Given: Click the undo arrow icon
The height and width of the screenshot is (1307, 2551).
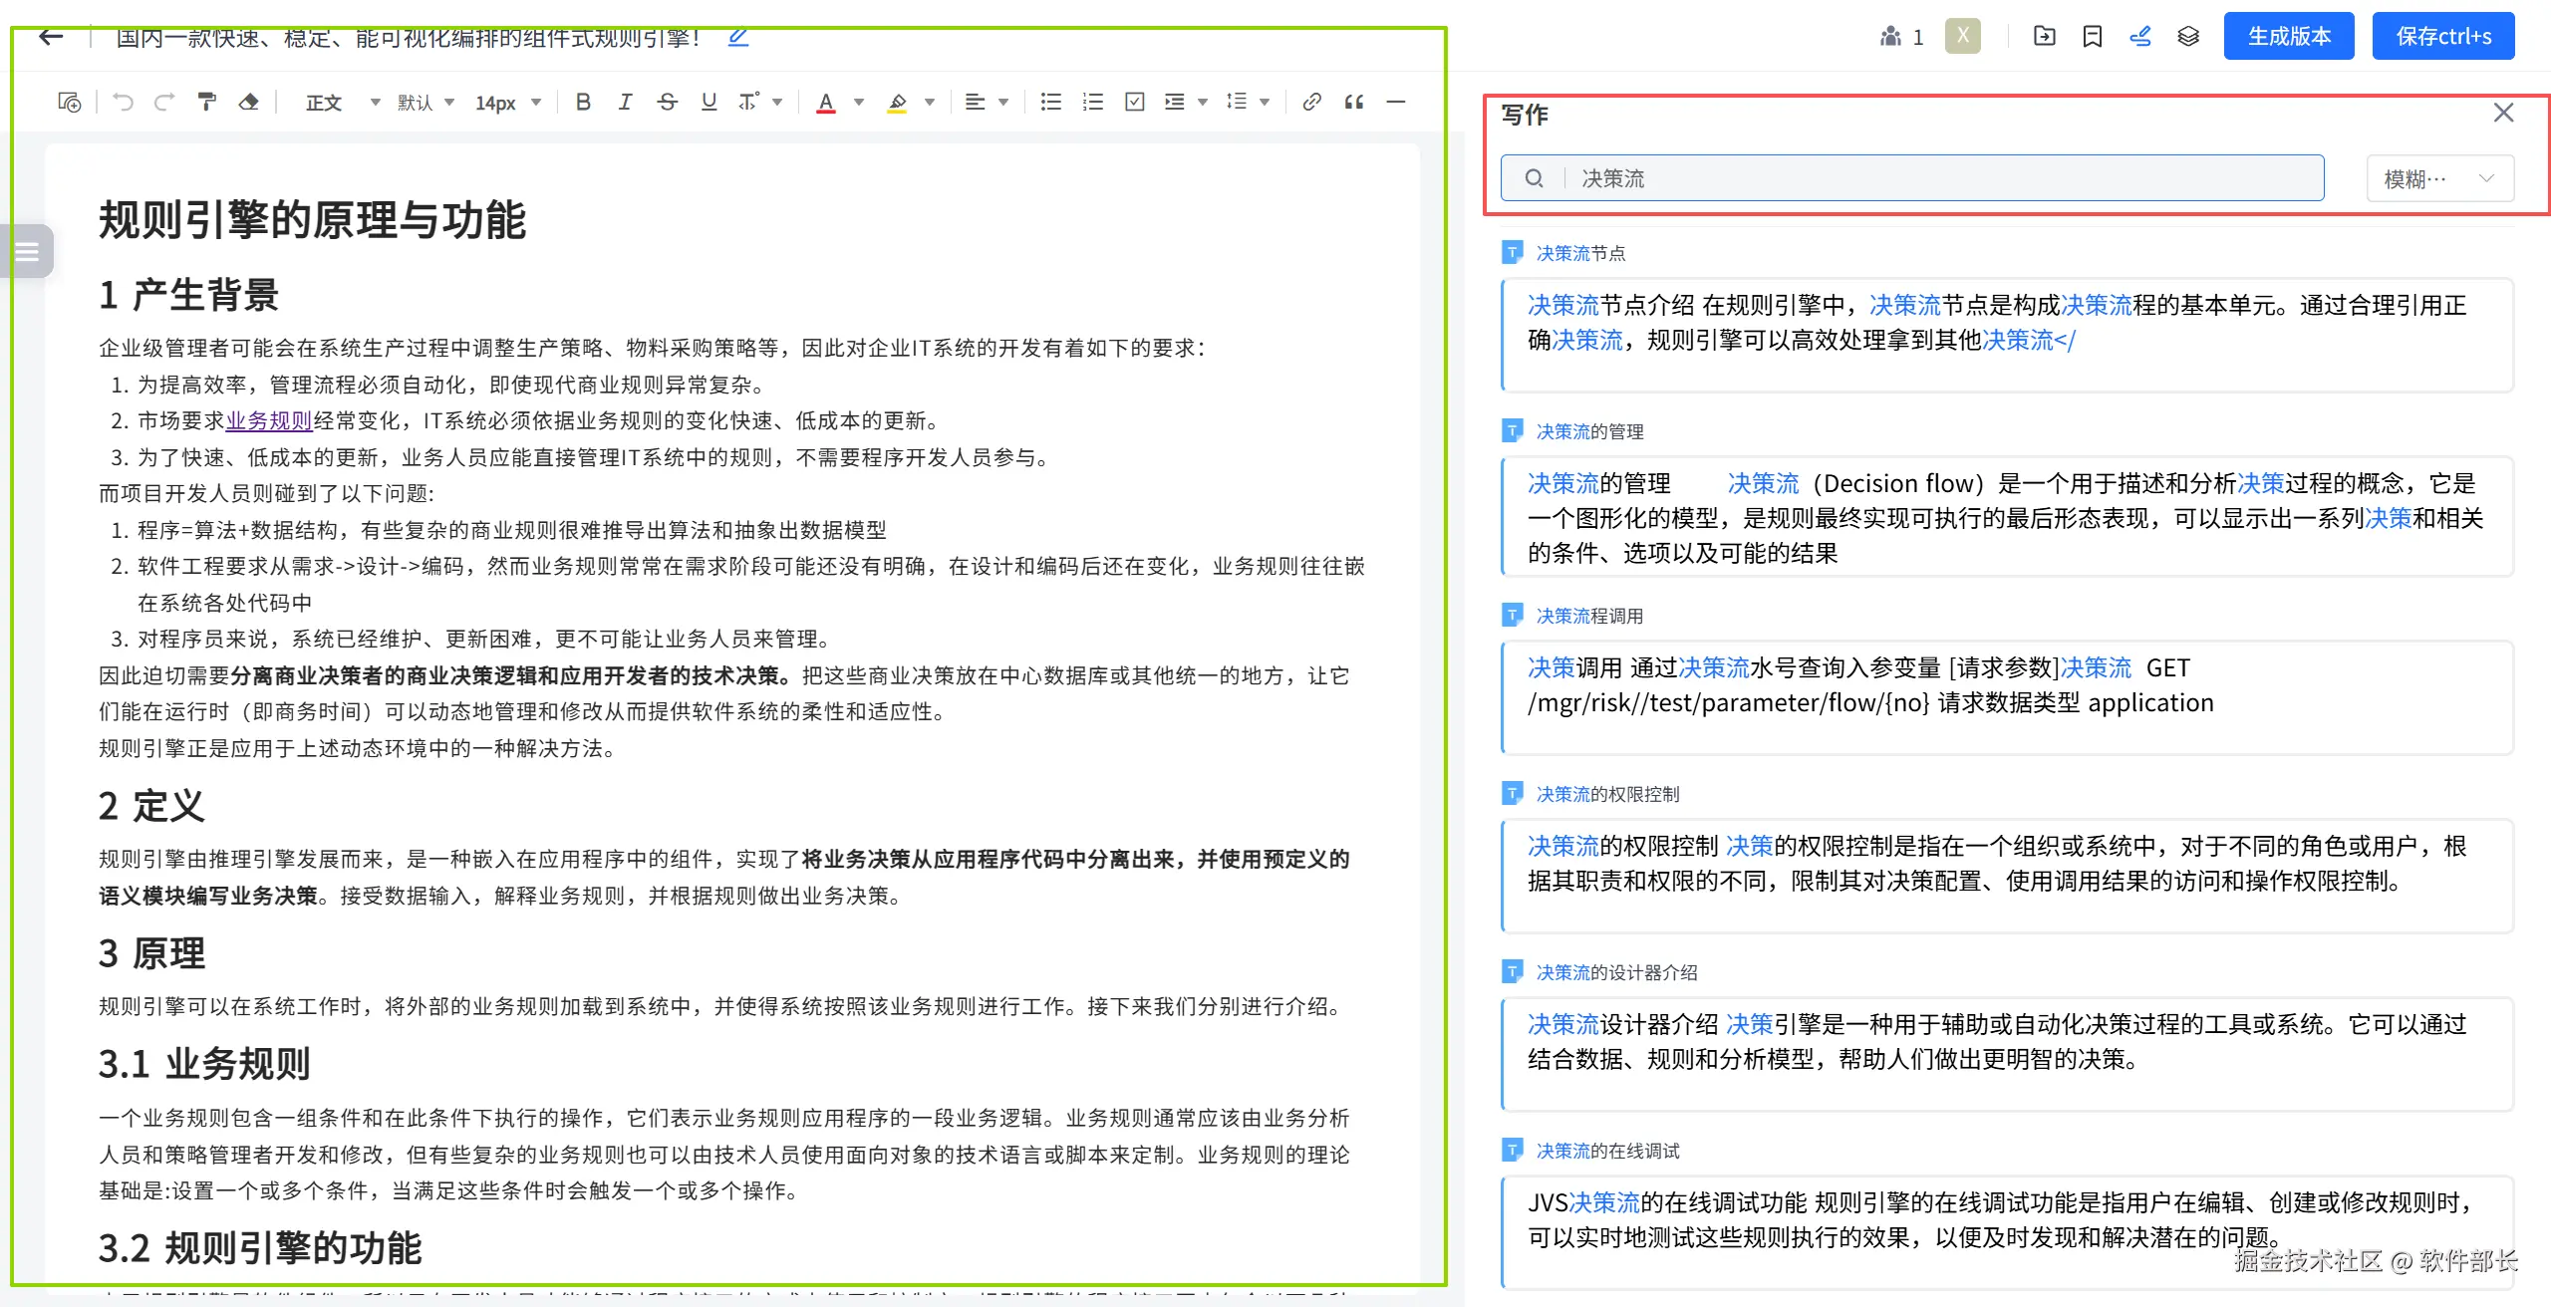Looking at the screenshot, I should 123,102.
